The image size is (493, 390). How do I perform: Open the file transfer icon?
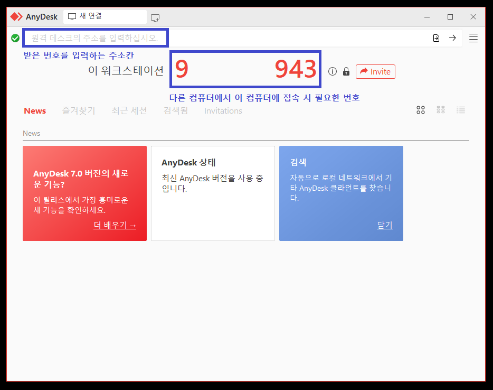[x=436, y=38]
